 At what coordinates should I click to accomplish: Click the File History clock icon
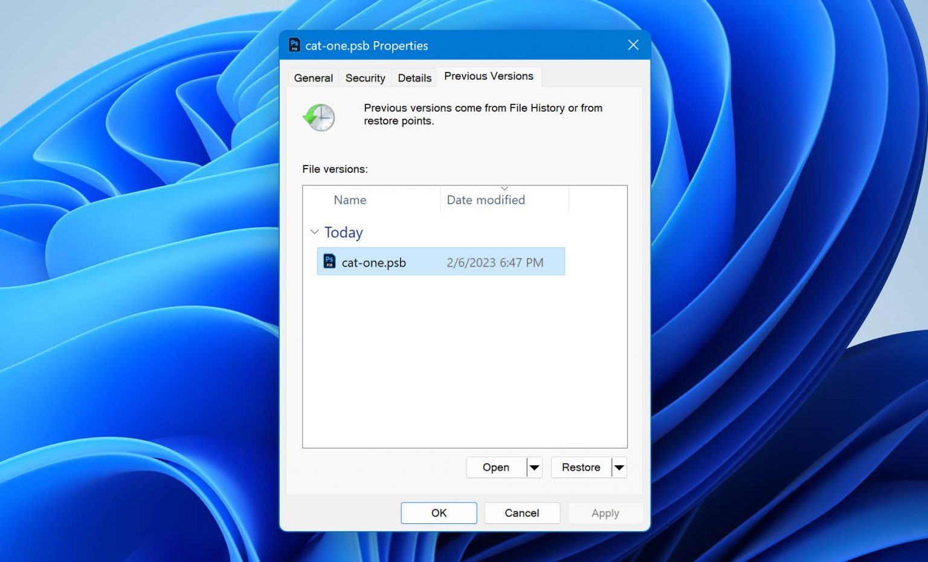coord(318,118)
